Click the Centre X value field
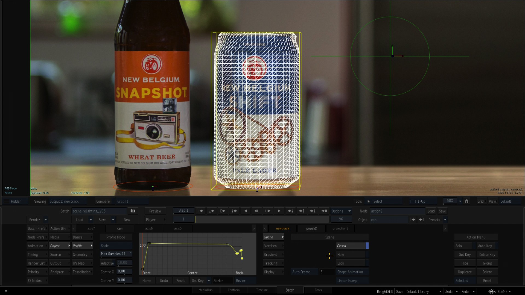 coord(124,272)
